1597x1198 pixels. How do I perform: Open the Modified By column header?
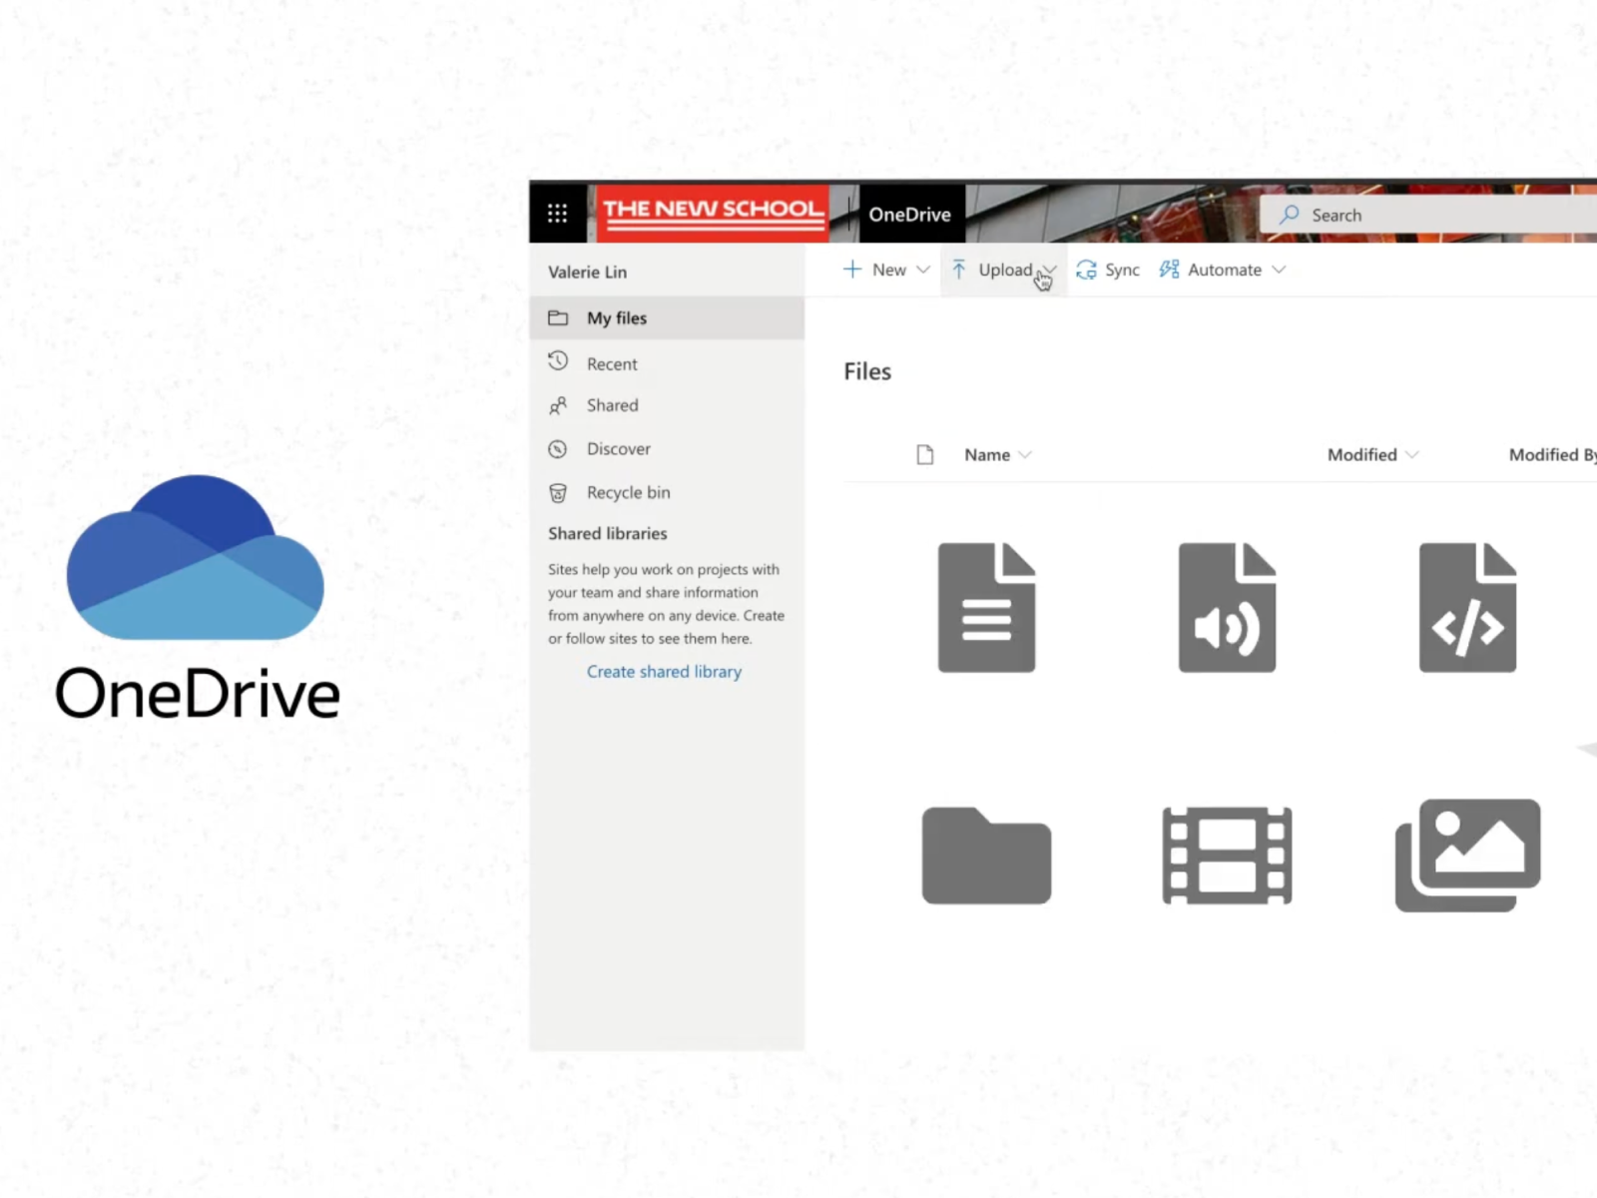[x=1553, y=455]
